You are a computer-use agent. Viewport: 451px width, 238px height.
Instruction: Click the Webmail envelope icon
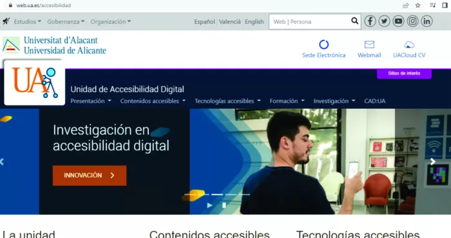(x=369, y=44)
